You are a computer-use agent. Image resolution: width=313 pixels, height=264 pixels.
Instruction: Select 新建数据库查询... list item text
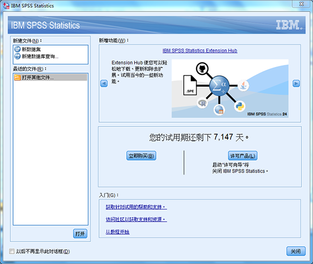[x=40, y=56]
